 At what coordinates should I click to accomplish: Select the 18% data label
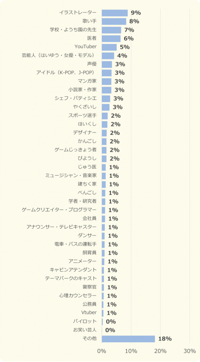(x=165, y=339)
